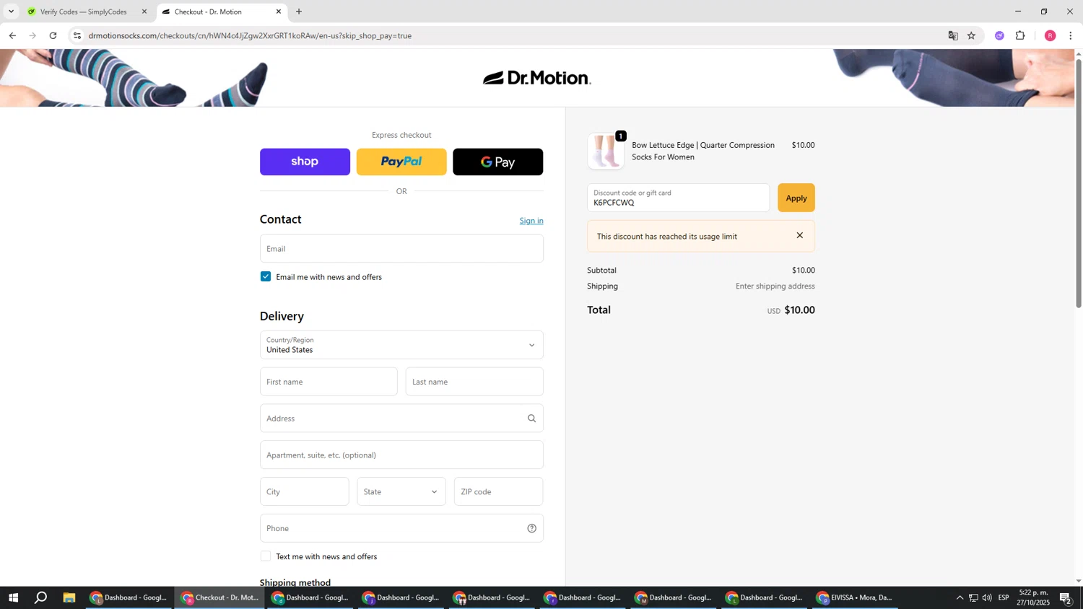Reload the checkout page
Image resolution: width=1083 pixels, height=609 pixels.
click(53, 35)
